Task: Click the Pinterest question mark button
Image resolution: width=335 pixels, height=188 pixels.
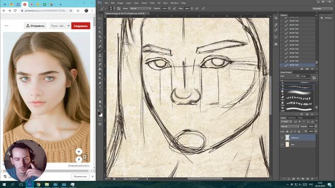Action: tap(79, 159)
